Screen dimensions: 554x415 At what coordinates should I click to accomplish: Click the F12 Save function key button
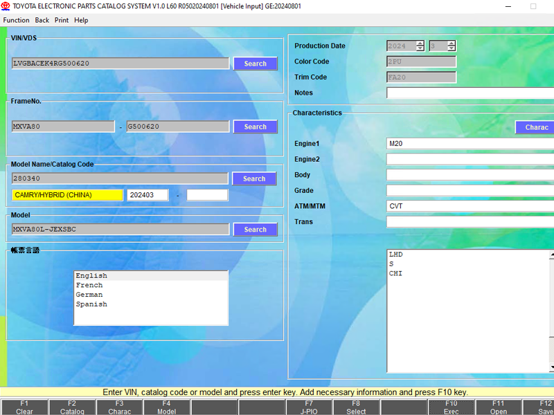(x=539, y=407)
